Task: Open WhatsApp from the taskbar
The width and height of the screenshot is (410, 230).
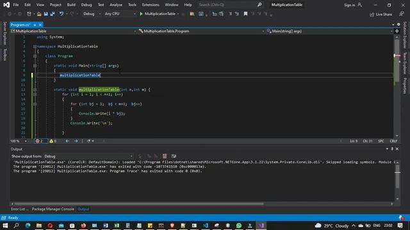Action: (239, 226)
